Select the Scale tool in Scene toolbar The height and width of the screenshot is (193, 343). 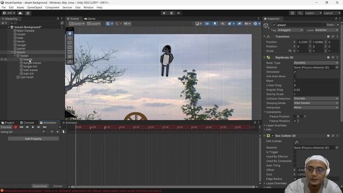(x=70, y=47)
